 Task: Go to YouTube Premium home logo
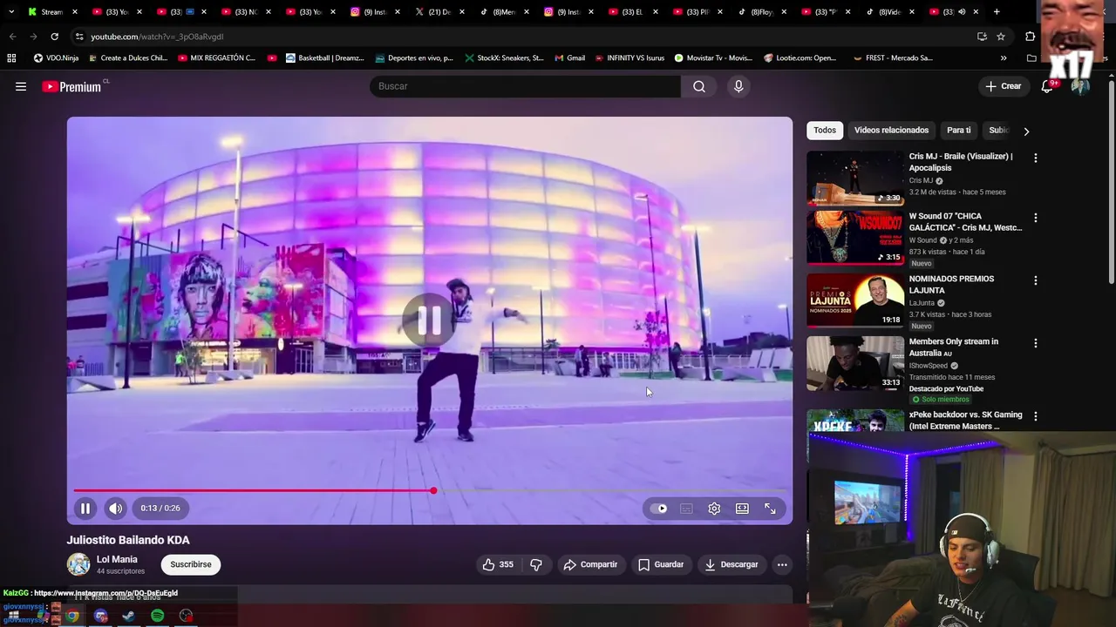pyautogui.click(x=71, y=86)
